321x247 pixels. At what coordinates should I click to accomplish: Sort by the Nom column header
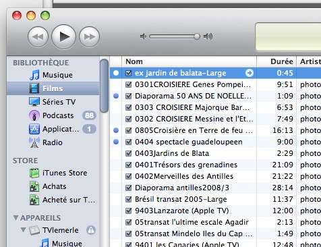[x=189, y=61]
